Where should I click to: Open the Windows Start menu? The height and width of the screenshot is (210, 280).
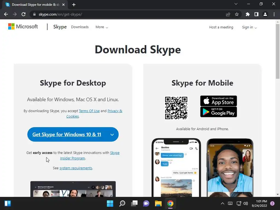coord(110,203)
